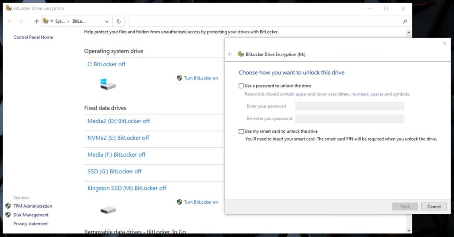Open Control Panel Home link
The height and width of the screenshot is (237, 454).
[33, 37]
